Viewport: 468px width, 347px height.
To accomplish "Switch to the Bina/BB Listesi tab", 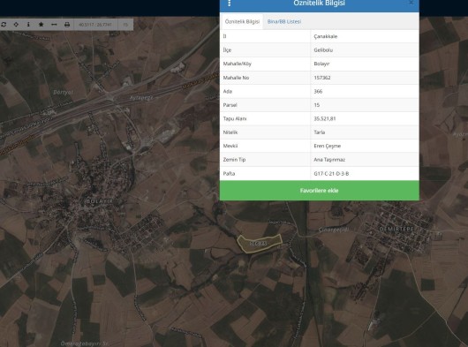I will coord(284,21).
